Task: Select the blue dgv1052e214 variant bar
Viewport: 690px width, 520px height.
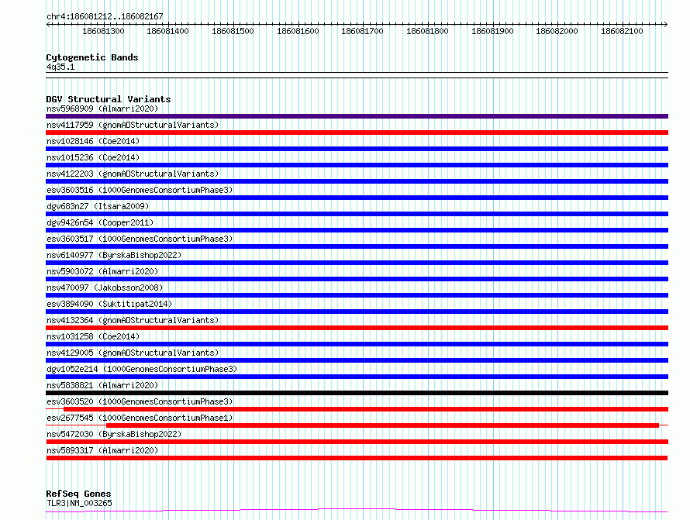Action: [x=357, y=377]
